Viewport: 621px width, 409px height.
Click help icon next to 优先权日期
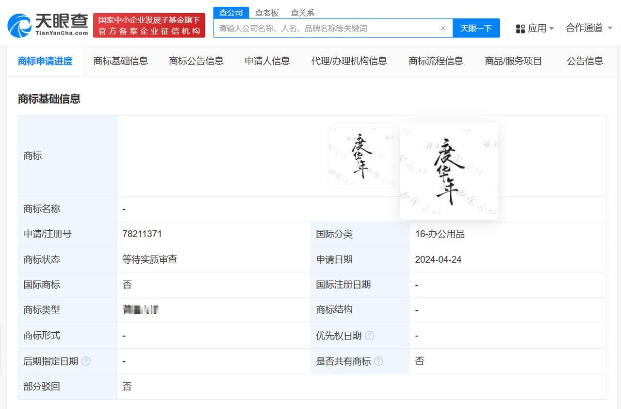[370, 336]
